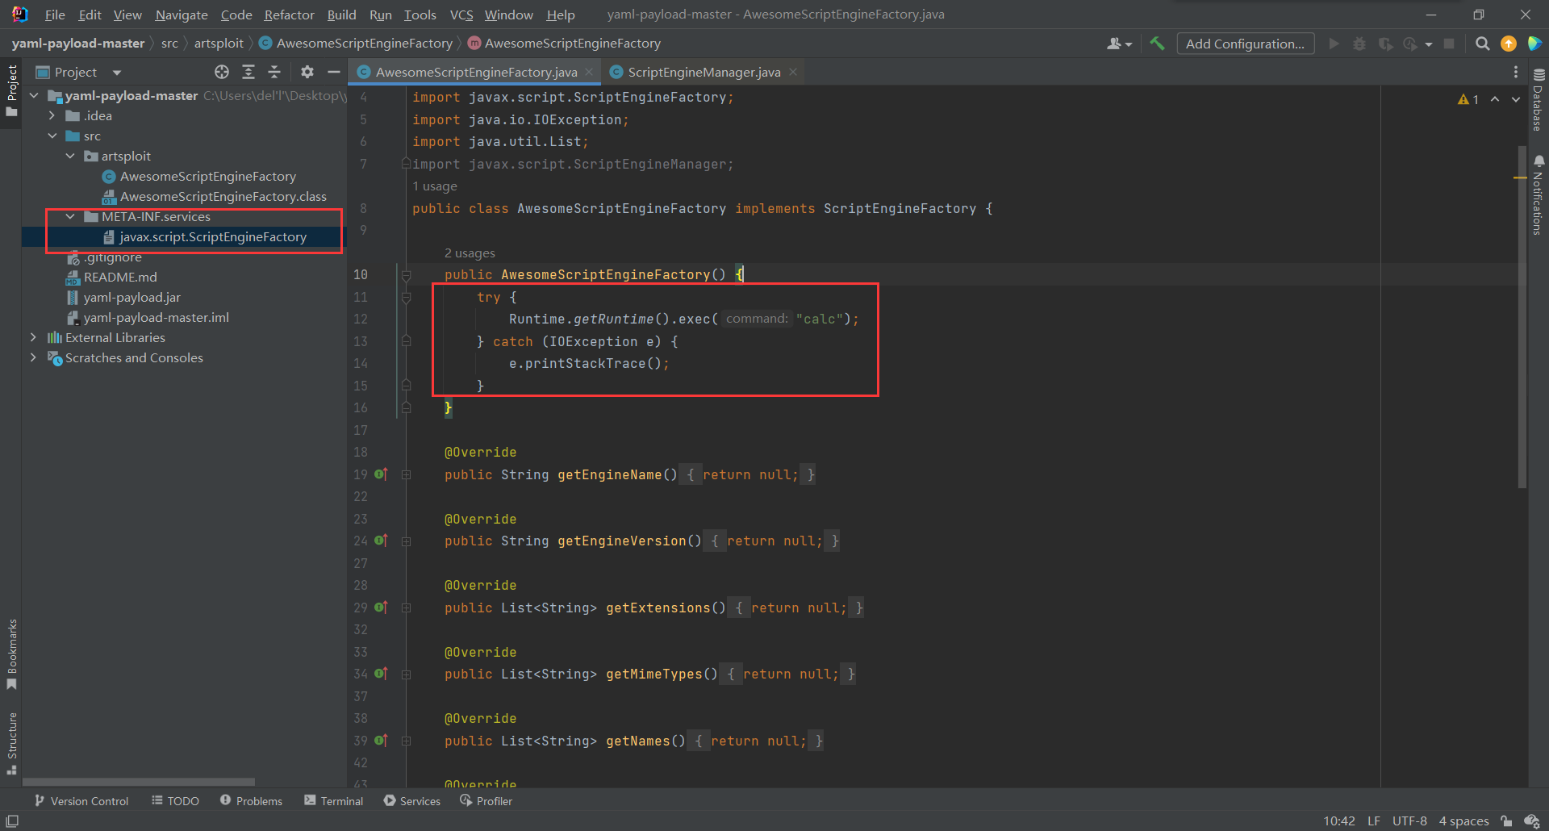The width and height of the screenshot is (1549, 831).
Task: Open the VCS menu
Action: pos(461,15)
